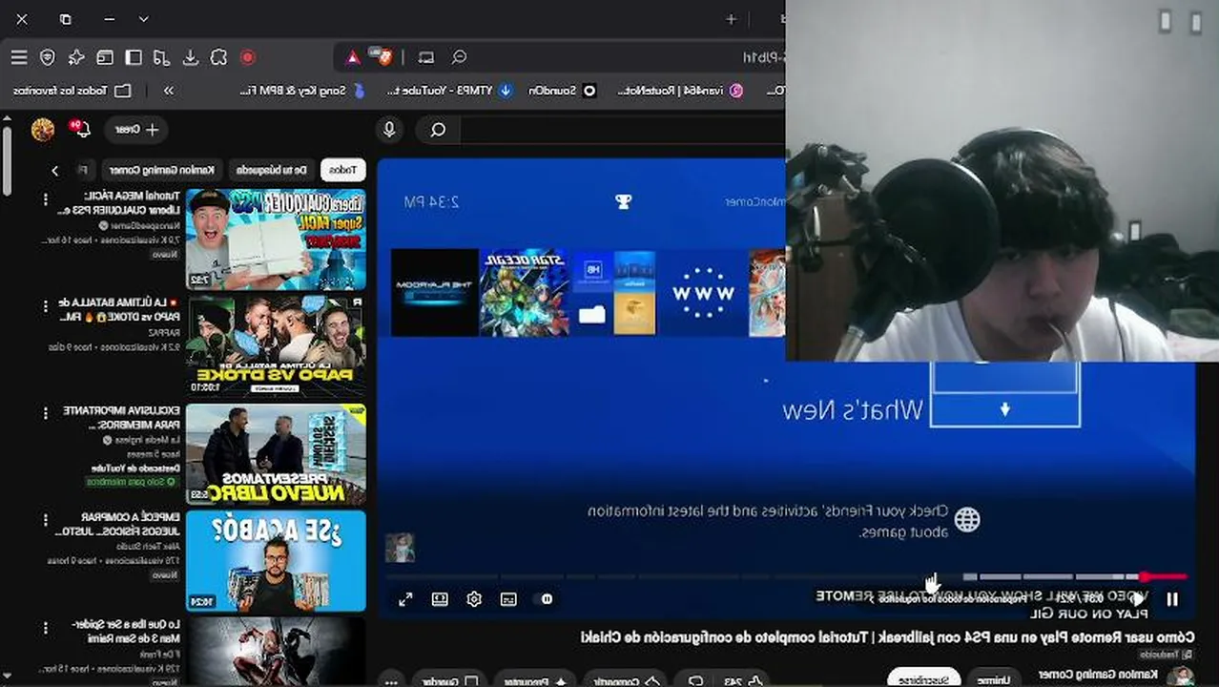The height and width of the screenshot is (687, 1219).
Task: Open the SoundOn bookmark
Action: tap(563, 91)
